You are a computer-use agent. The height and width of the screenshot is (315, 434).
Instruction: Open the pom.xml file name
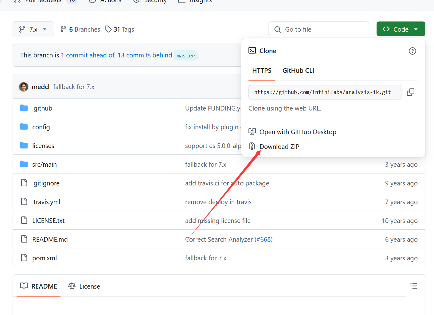45,258
